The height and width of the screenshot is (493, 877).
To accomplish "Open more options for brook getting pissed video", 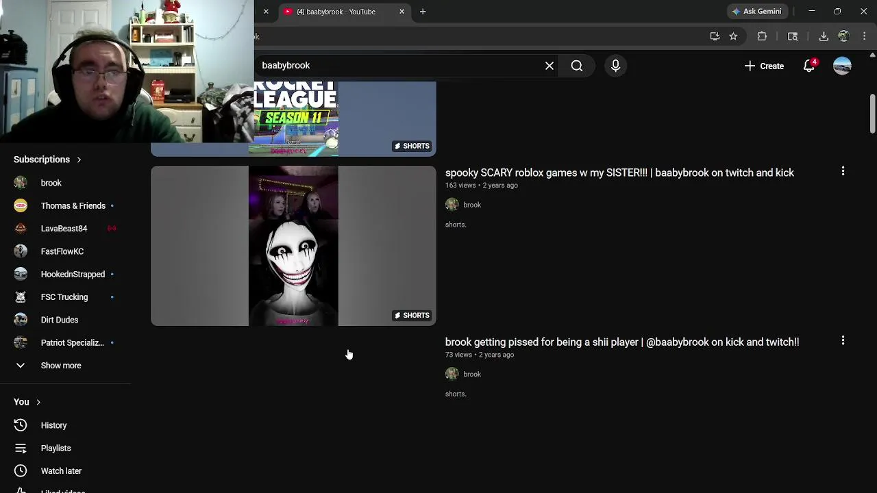I will click(843, 340).
